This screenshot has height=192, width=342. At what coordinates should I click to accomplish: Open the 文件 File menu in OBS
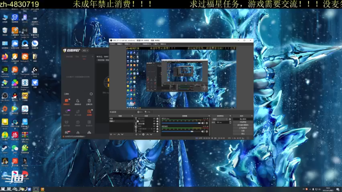[112, 44]
